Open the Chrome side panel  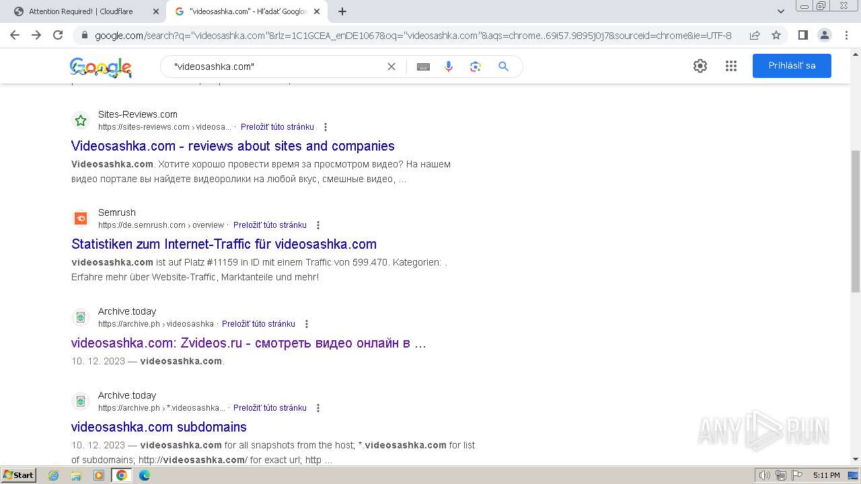(x=802, y=35)
